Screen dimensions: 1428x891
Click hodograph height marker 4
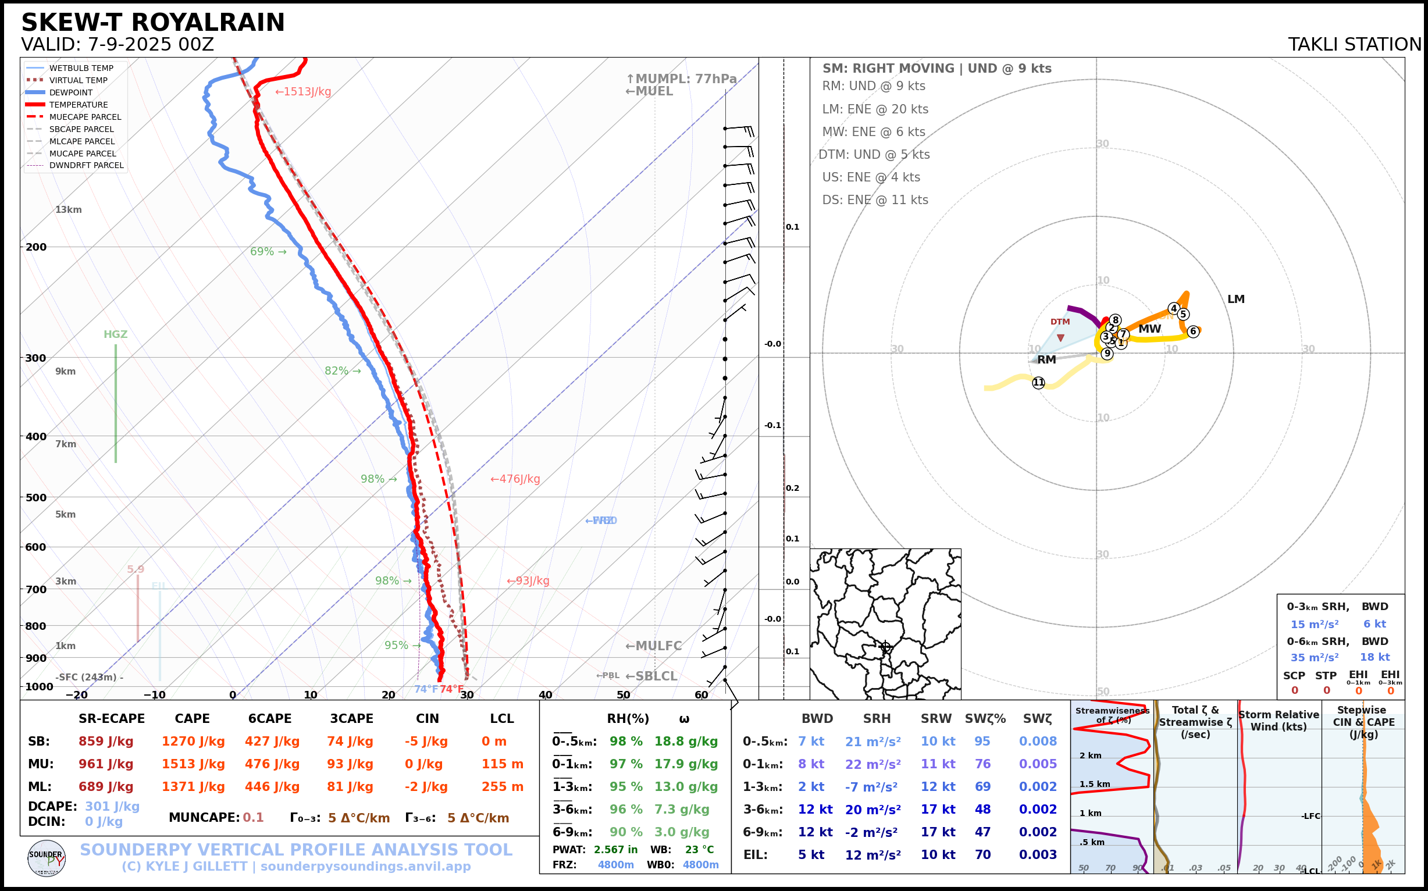pos(1173,308)
